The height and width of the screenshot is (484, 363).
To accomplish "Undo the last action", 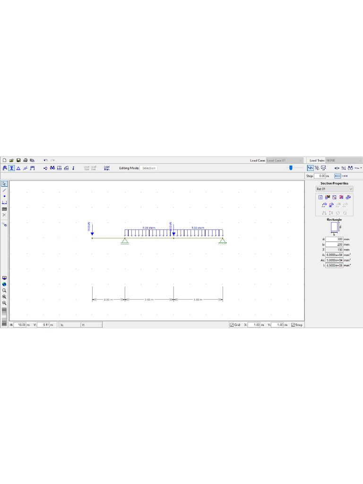I will point(45,160).
